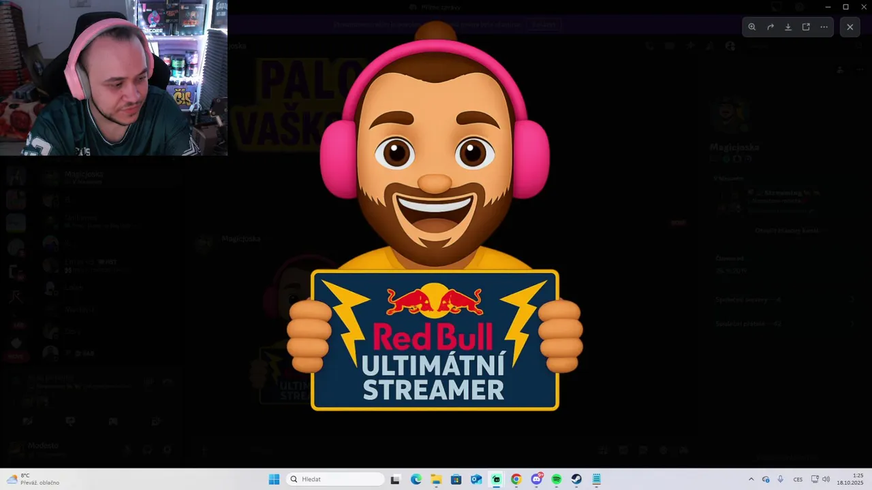Switch to Google Chrome in the taskbar
The width and height of the screenshot is (872, 490).
click(x=516, y=479)
